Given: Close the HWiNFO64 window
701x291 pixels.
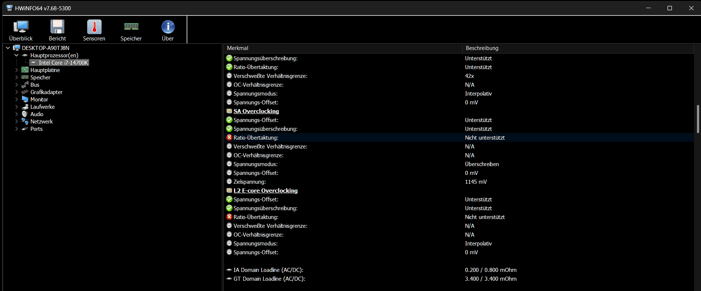Looking at the screenshot, I should (691, 8).
